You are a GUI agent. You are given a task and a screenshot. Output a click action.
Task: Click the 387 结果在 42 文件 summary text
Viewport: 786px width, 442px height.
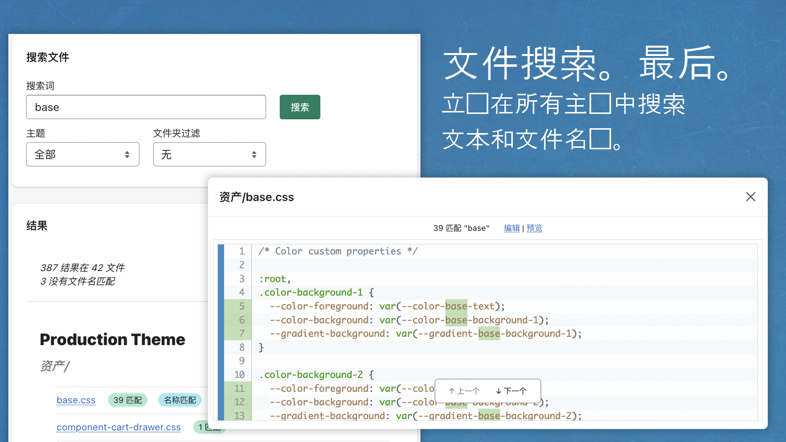[83, 268]
